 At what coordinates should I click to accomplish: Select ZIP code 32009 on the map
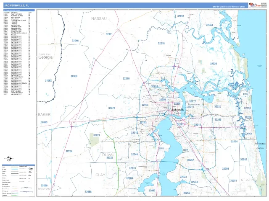74,76
